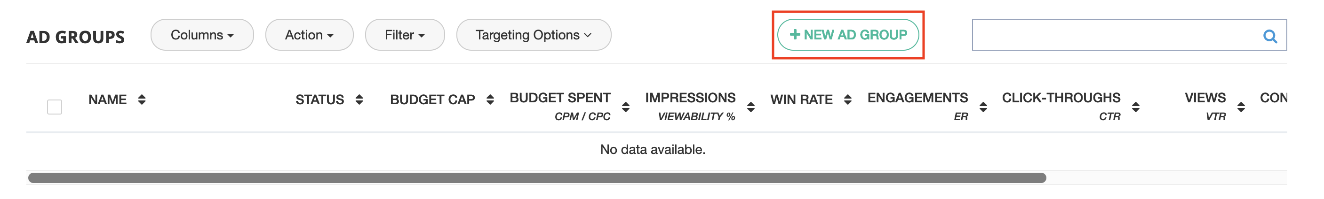The image size is (1324, 199).
Task: Sort by Impressions column arrows
Action: pyautogui.click(x=751, y=107)
